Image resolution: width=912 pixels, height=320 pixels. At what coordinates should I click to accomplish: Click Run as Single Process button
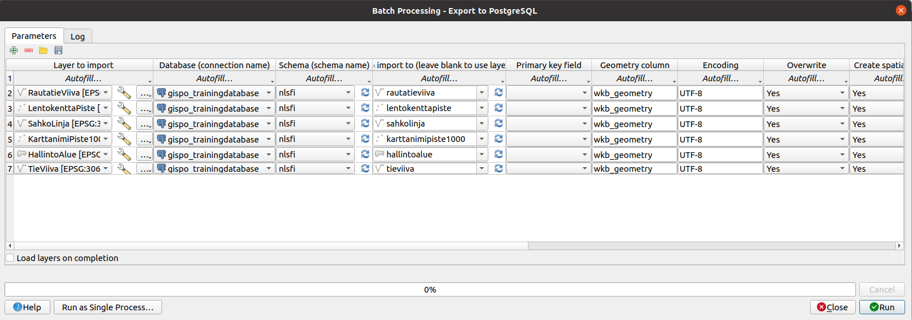[x=108, y=307]
